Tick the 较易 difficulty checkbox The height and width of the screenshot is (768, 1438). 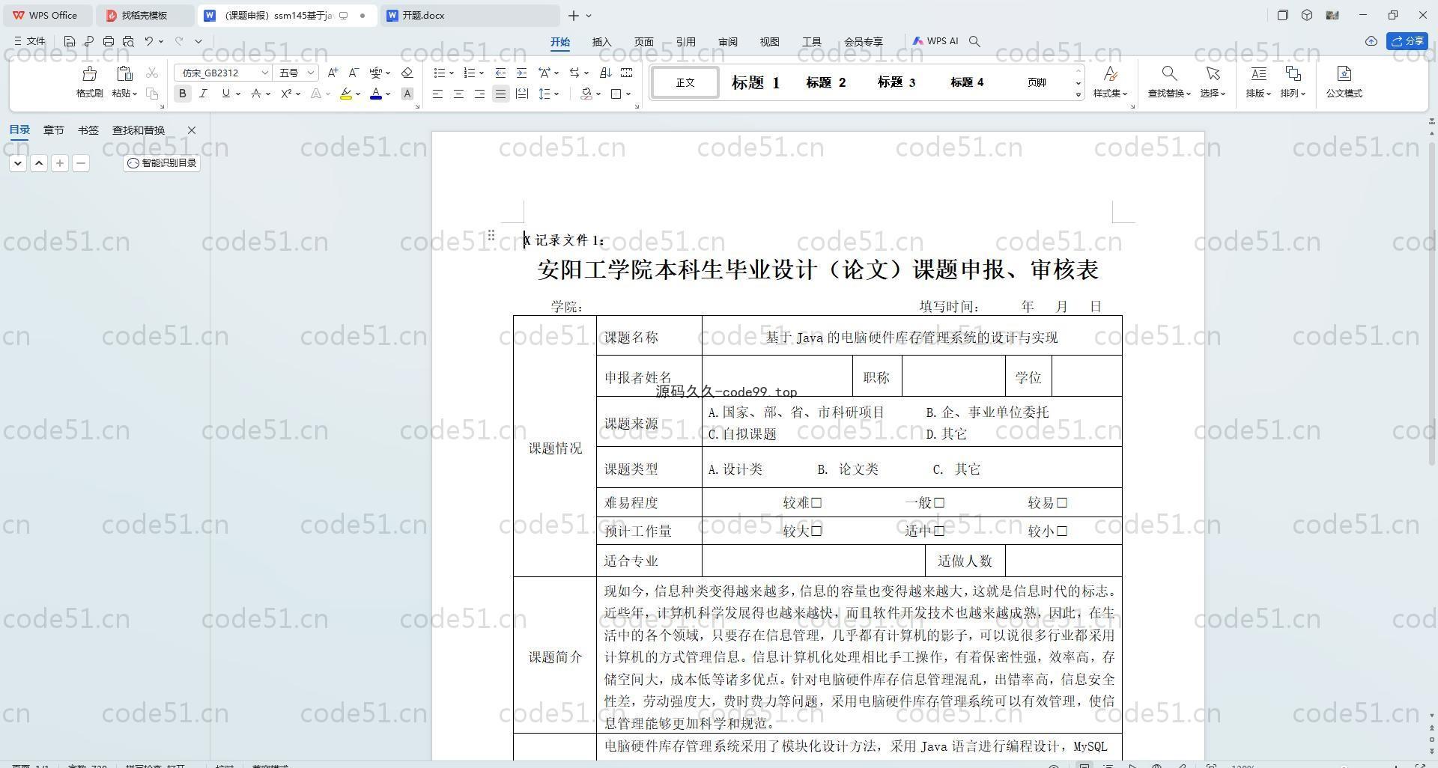pyautogui.click(x=1062, y=503)
